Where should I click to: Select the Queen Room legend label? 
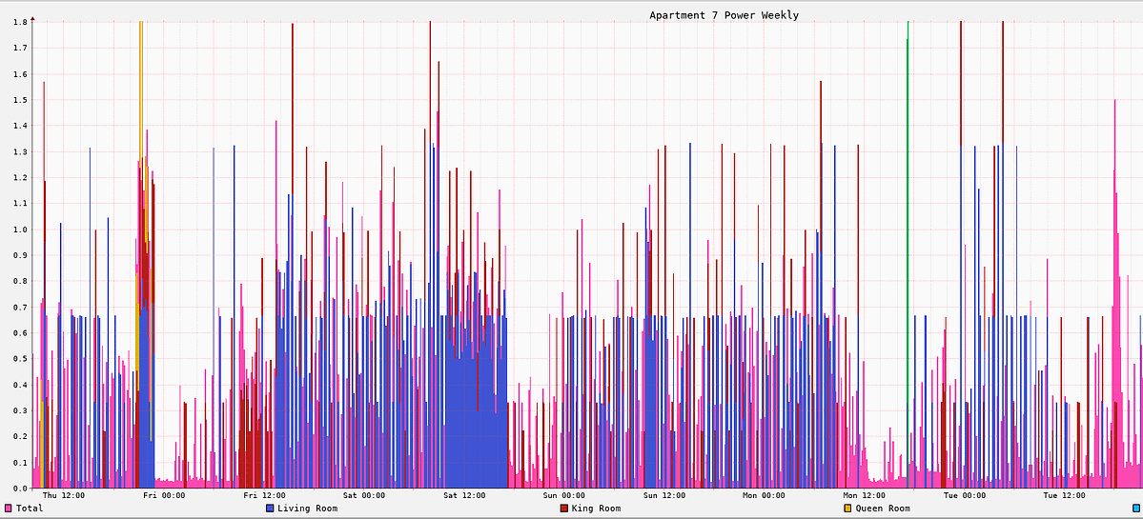(x=883, y=509)
